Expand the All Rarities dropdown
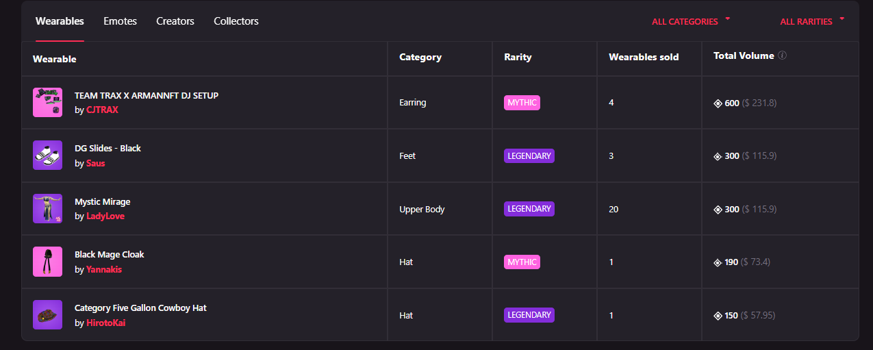Image resolution: width=873 pixels, height=350 pixels. [x=811, y=21]
